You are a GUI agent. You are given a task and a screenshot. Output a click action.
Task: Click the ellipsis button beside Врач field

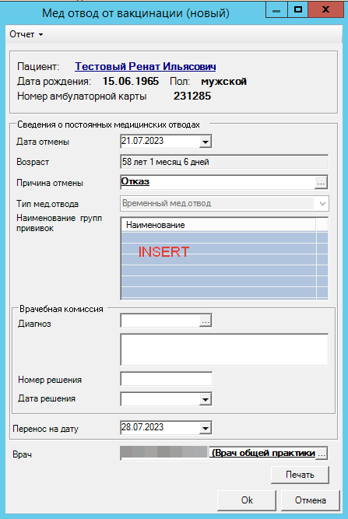pyautogui.click(x=322, y=454)
